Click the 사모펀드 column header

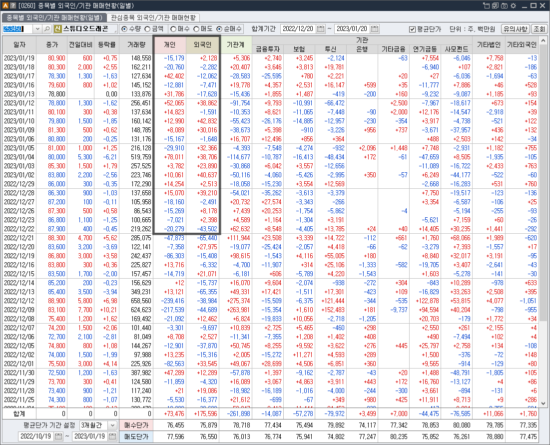[457, 49]
